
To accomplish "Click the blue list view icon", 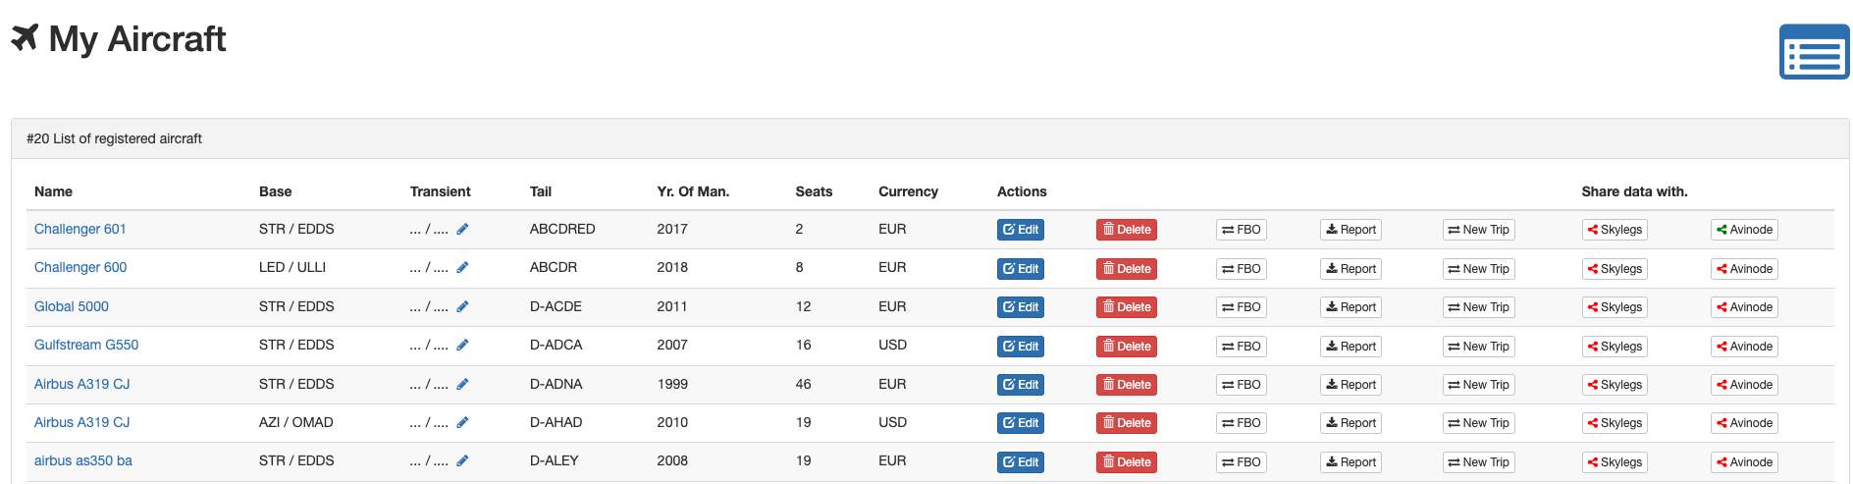I will (x=1813, y=52).
